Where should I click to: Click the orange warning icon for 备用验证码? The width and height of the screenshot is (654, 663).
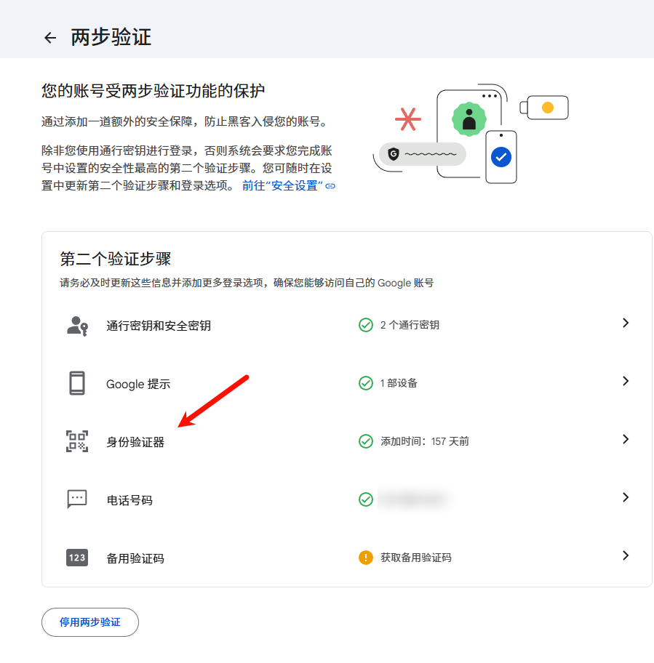click(x=366, y=558)
